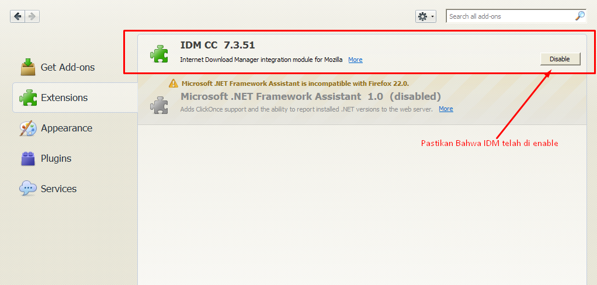The height and width of the screenshot is (285, 597).
Task: Disable the IDM CC extension
Action: (560, 59)
